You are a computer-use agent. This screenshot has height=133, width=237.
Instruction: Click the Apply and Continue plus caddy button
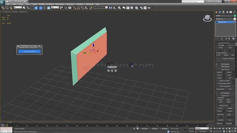tap(112, 71)
